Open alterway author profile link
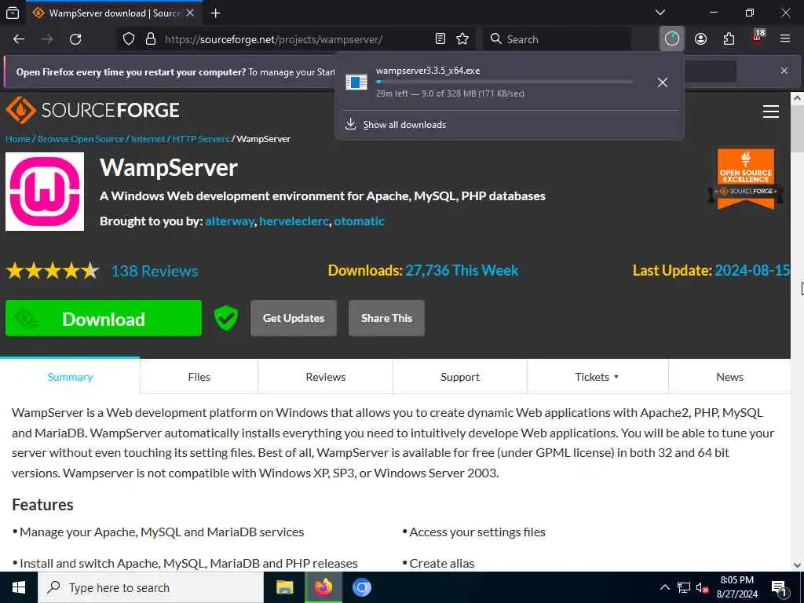 pos(230,221)
